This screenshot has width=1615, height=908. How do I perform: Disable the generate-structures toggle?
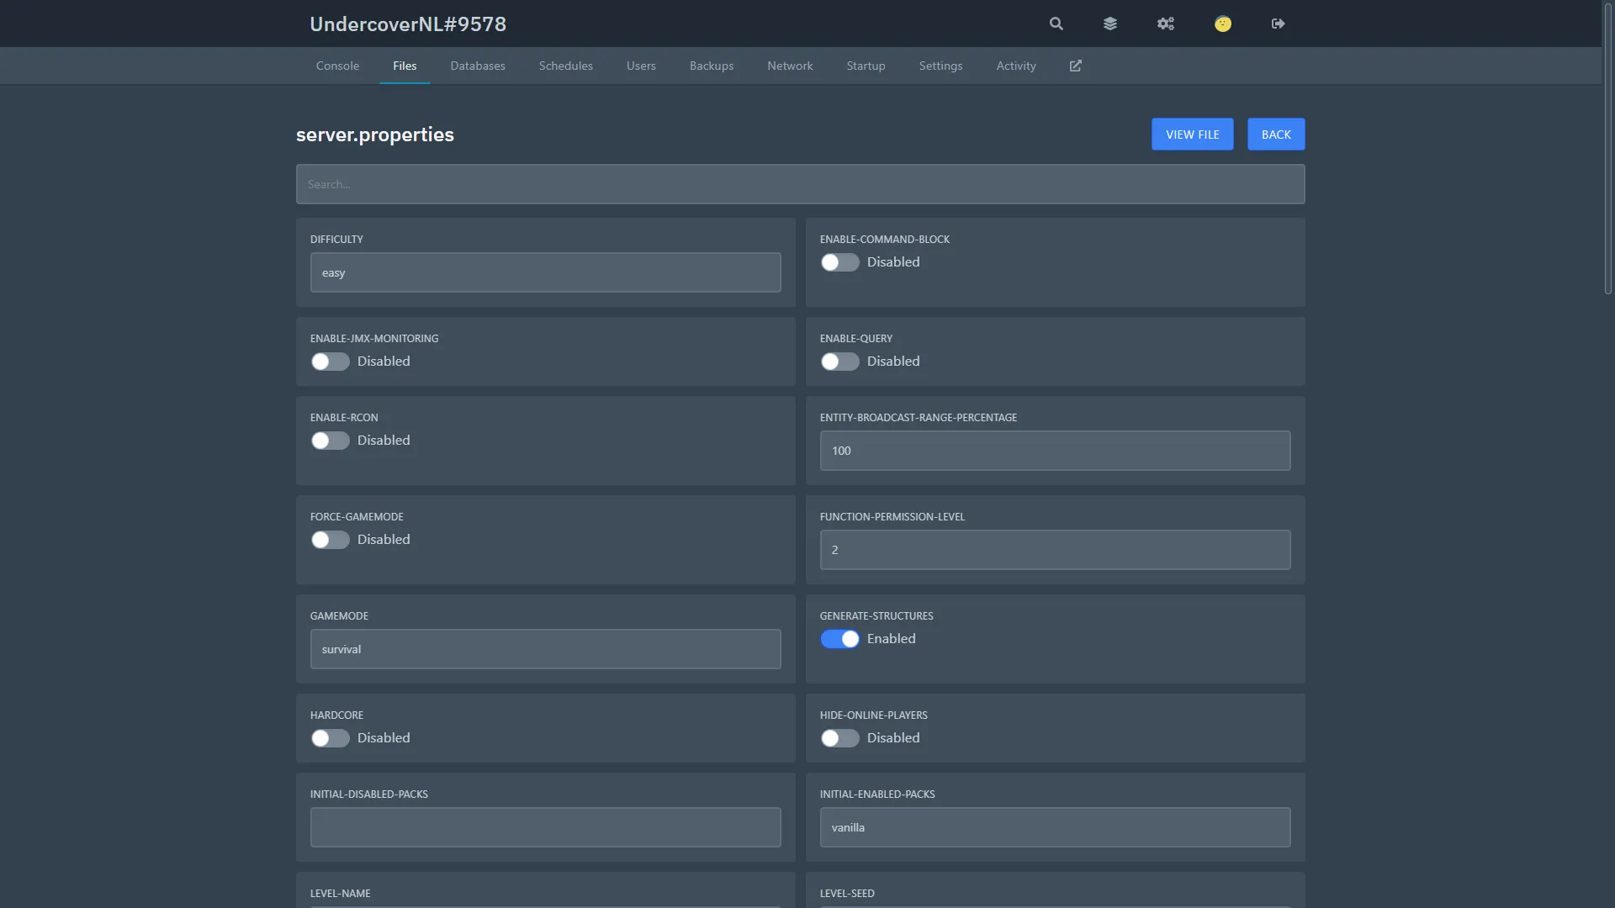[x=839, y=639]
